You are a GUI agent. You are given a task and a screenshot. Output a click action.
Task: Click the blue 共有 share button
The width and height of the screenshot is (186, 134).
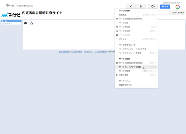[x=165, y=7]
